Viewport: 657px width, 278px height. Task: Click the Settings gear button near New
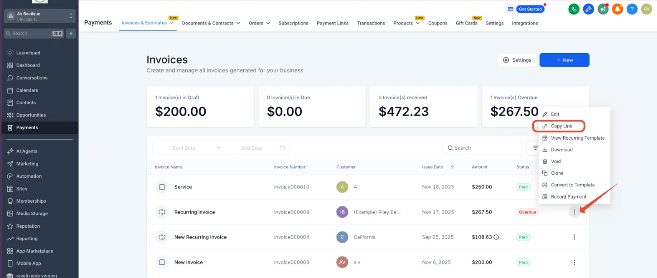[517, 60]
